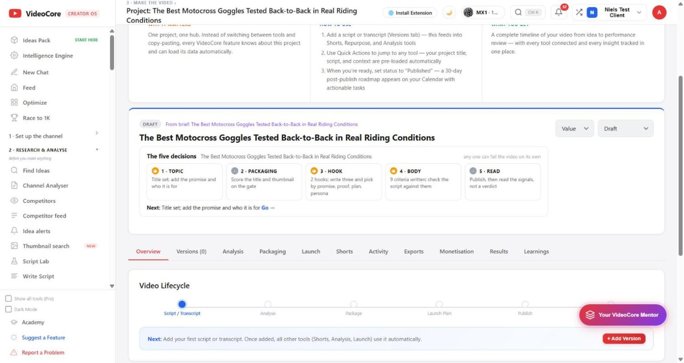Open the Academy page
Viewport: 684px width, 363px height.
(33, 322)
